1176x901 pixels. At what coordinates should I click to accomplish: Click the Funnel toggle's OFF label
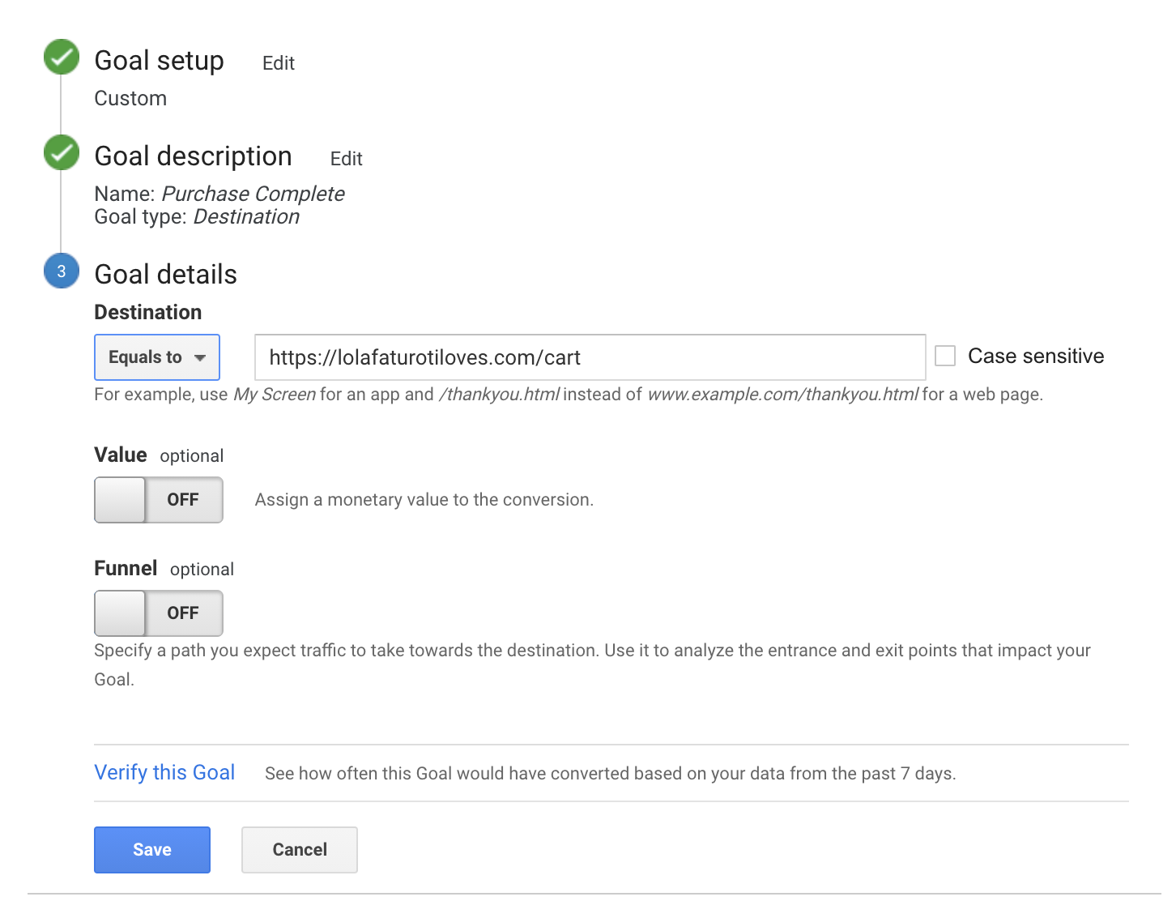(183, 613)
